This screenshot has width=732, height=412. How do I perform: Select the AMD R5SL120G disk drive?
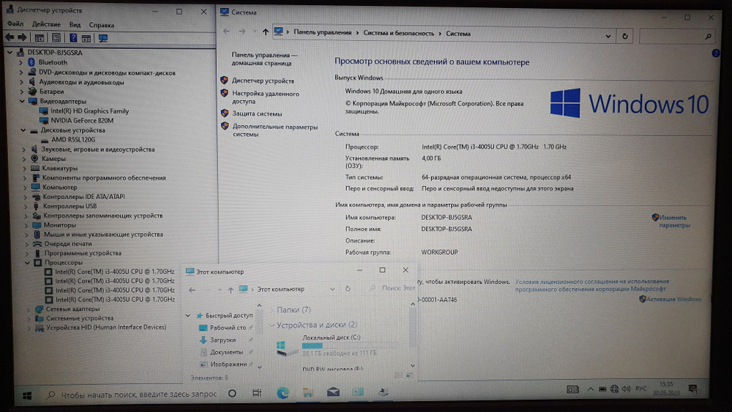[72, 140]
